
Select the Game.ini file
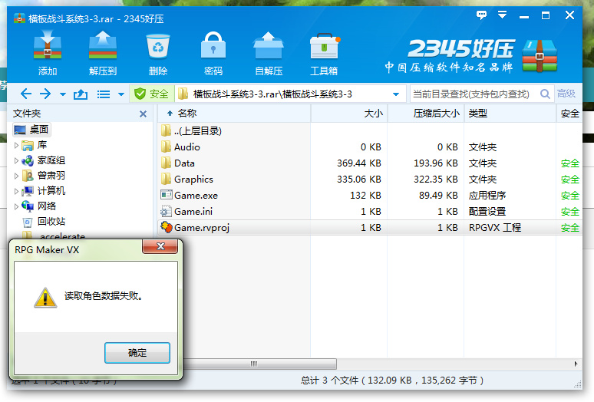(370, 211)
